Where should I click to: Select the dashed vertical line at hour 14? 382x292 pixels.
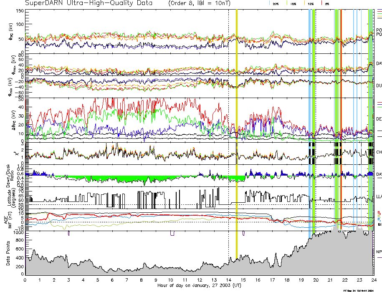(228, 125)
